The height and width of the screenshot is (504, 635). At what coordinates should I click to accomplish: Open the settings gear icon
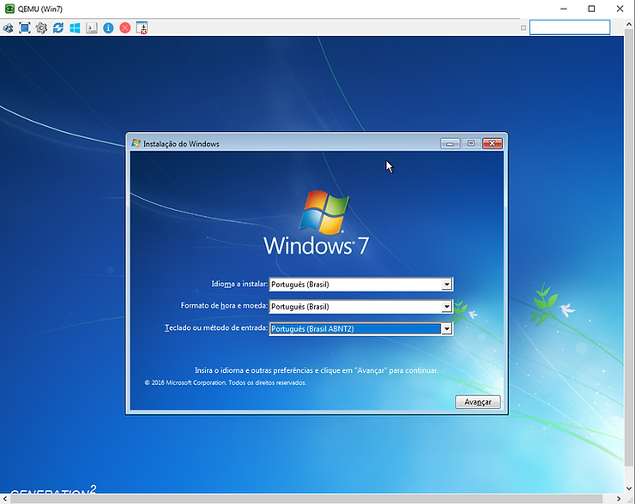coord(41,28)
